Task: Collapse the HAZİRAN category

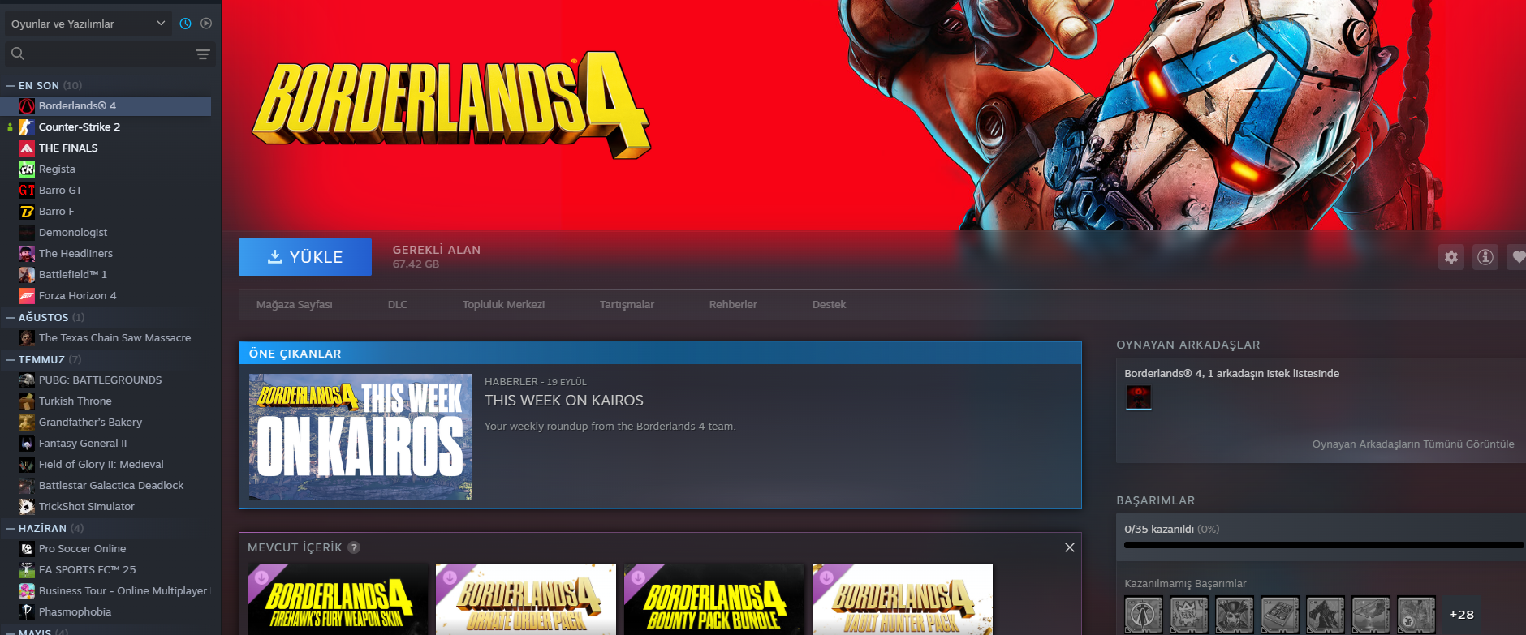Action: pos(10,528)
